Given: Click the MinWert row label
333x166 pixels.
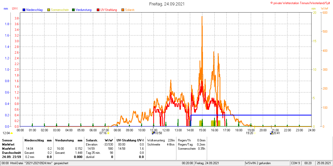Looking at the screenshot, I should [x=8, y=145].
